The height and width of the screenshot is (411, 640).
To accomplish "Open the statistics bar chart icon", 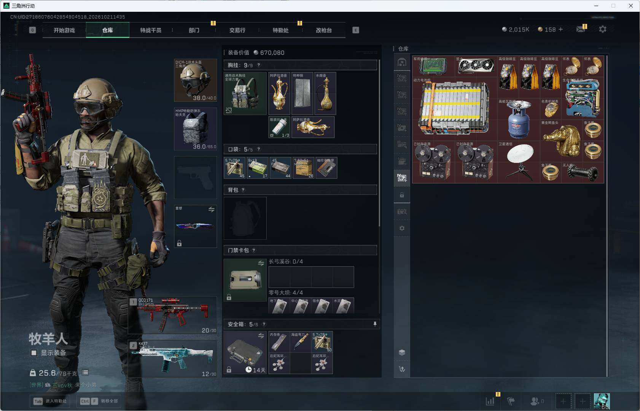I will 490,401.
